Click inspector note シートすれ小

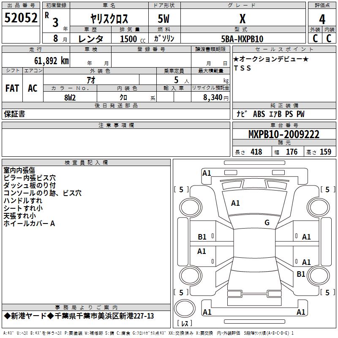[23, 208]
